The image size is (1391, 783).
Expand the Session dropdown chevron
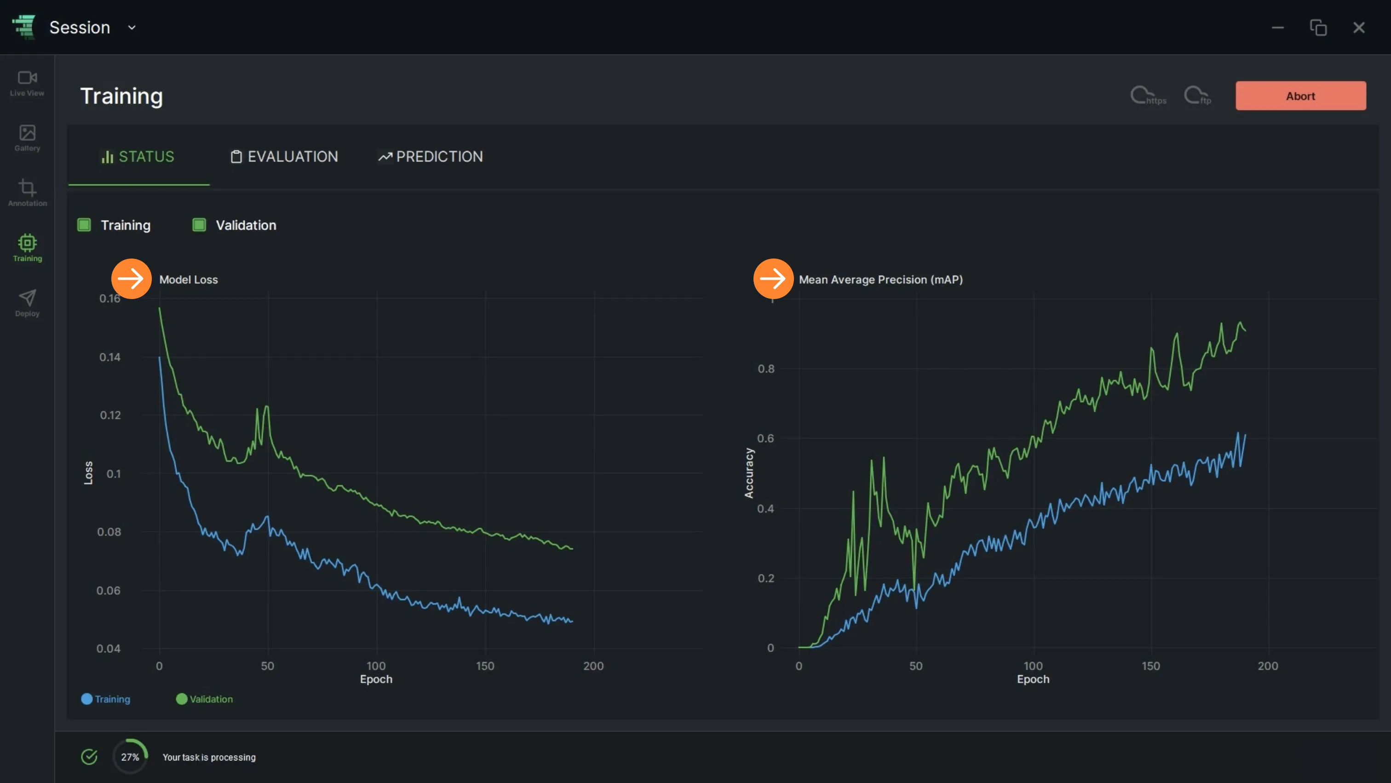click(x=131, y=28)
